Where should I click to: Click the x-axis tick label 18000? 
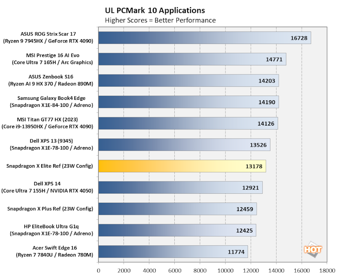click(x=327, y=270)
